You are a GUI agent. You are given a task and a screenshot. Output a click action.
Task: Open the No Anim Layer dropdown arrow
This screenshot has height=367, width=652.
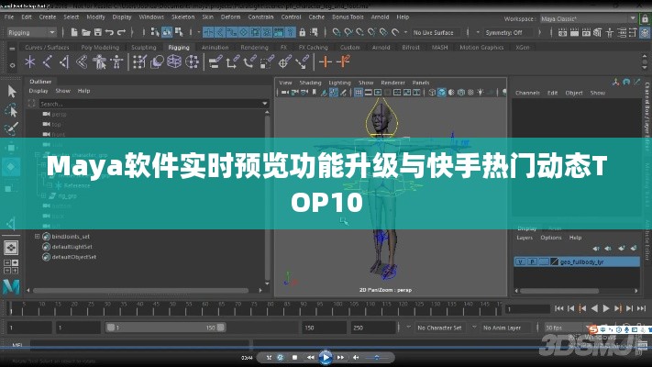(474, 328)
